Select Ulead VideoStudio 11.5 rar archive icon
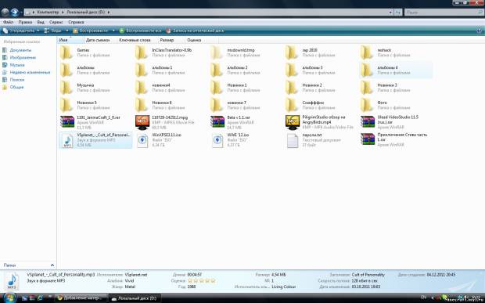This screenshot has width=485, height=303. (x=368, y=121)
